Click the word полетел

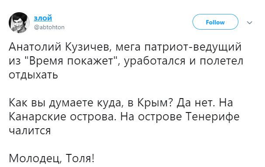[x=222, y=61]
